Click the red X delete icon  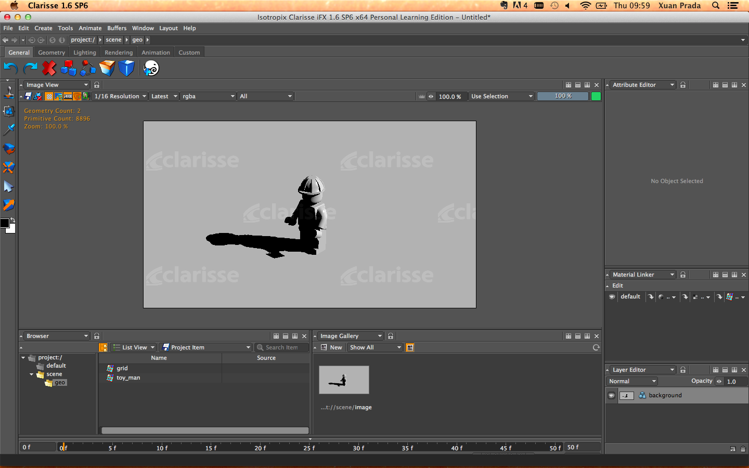point(49,68)
